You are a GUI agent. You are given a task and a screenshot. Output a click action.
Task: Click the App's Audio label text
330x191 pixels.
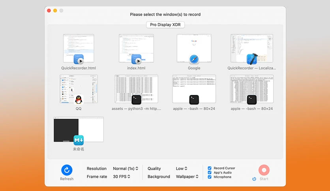click(223, 172)
